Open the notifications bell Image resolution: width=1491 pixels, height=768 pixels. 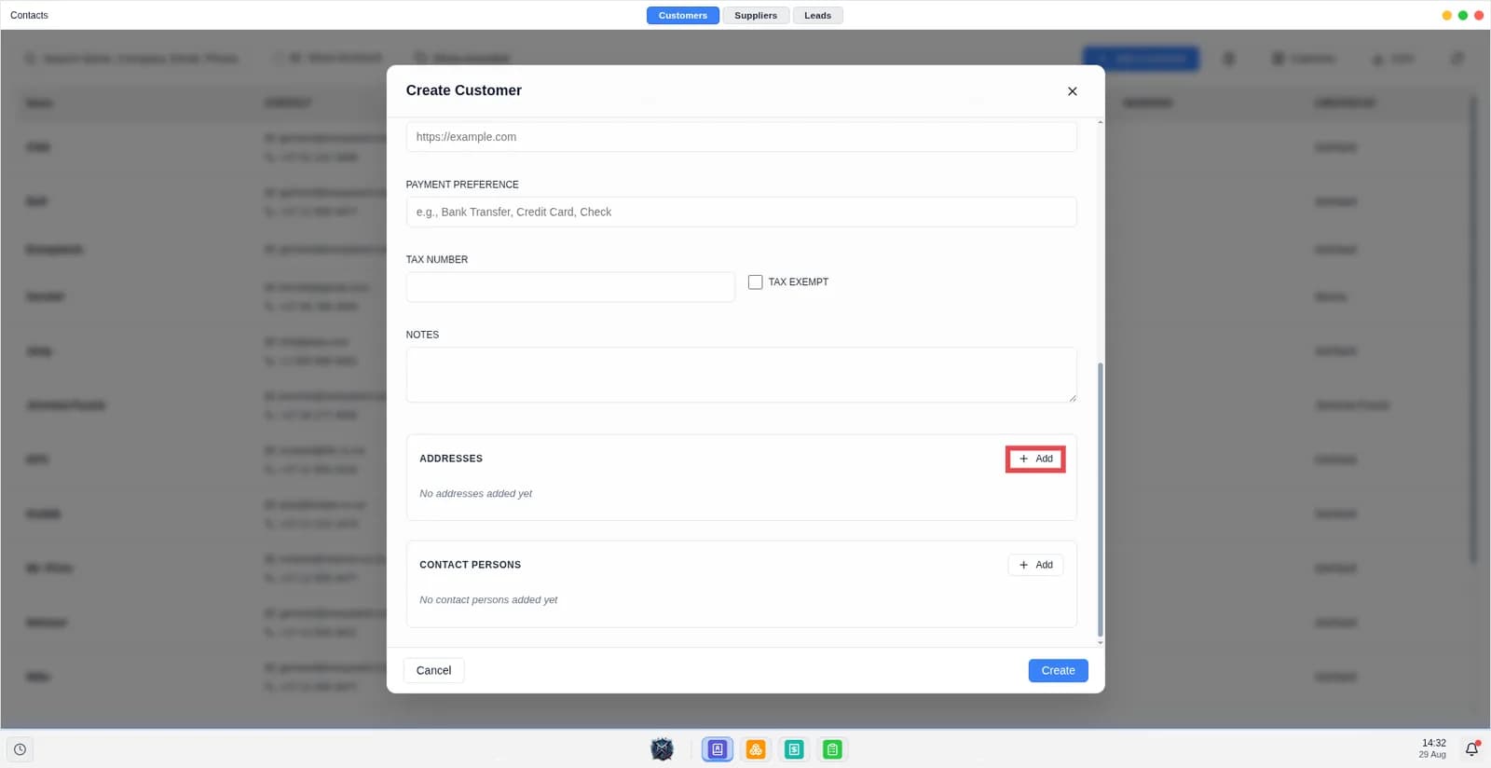[x=1471, y=749]
